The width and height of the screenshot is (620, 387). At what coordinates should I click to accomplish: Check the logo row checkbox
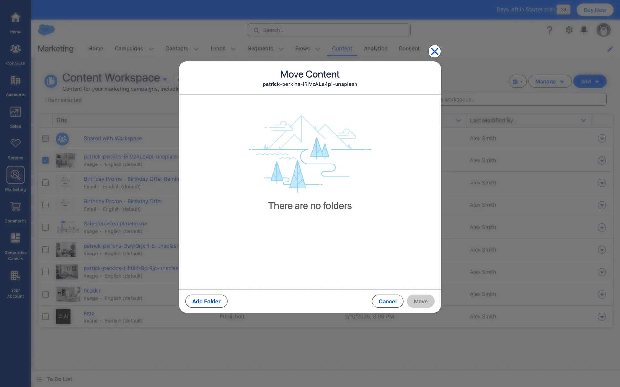(x=46, y=316)
